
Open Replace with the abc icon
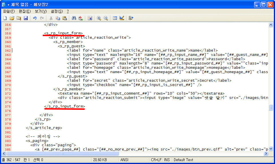click(x=81, y=18)
